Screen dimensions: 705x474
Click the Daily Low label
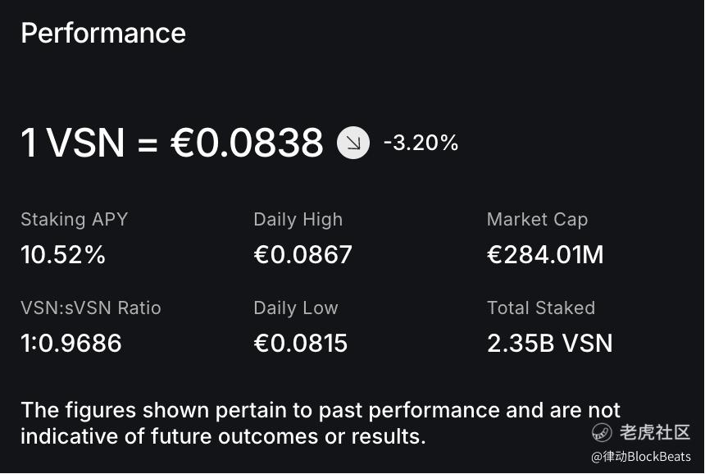(296, 308)
